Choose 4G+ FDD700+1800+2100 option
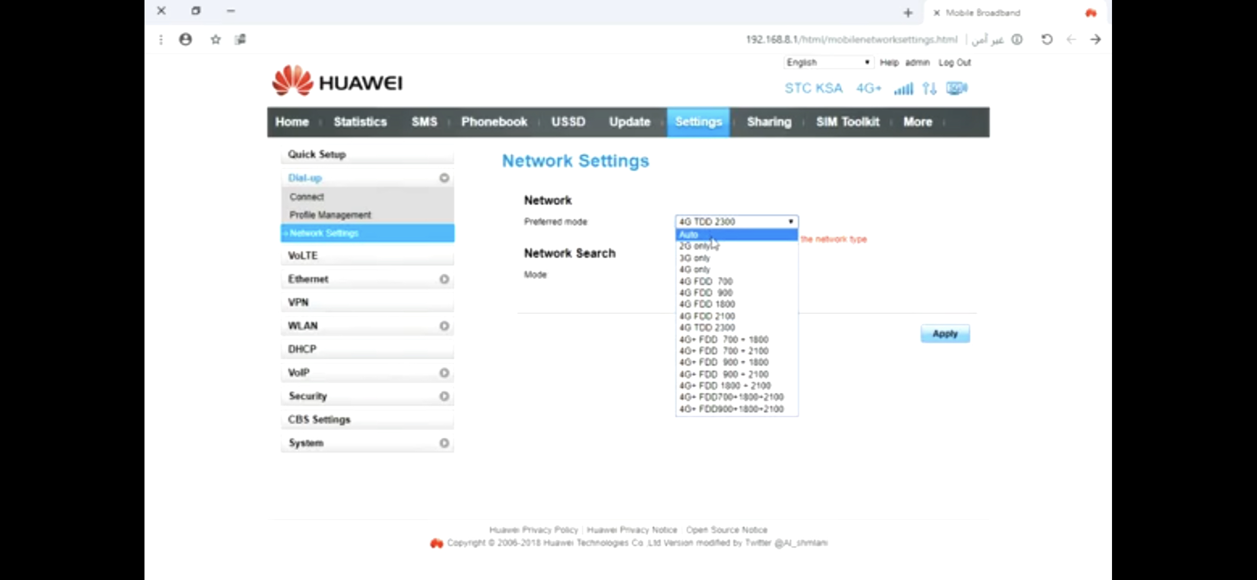This screenshot has width=1257, height=580. 736,397
